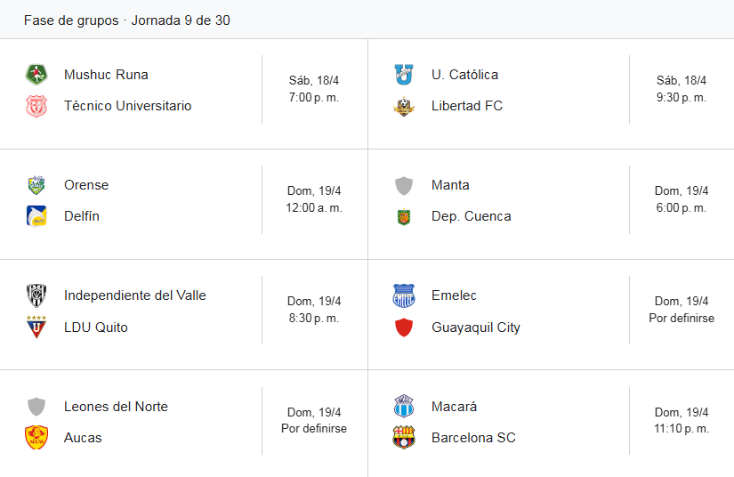Select the Sáb 18/4 7:00 p. m. match time
The image size is (734, 477).
314,89
